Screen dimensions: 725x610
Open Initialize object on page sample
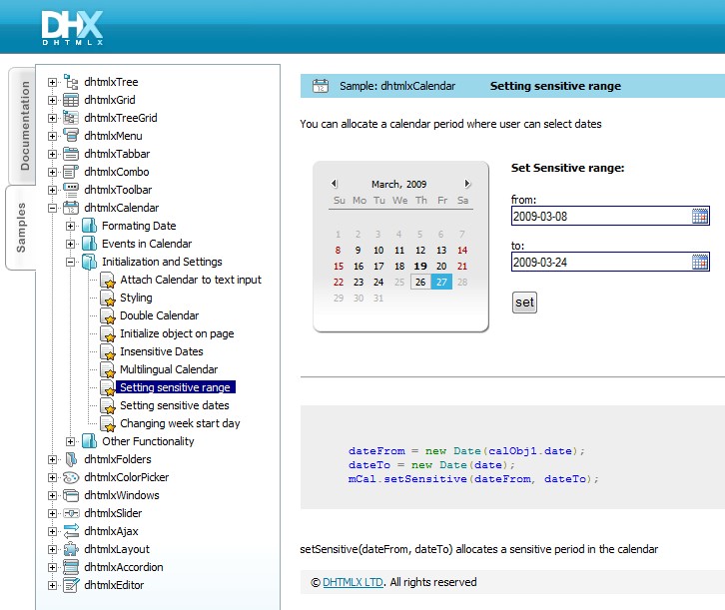177,333
